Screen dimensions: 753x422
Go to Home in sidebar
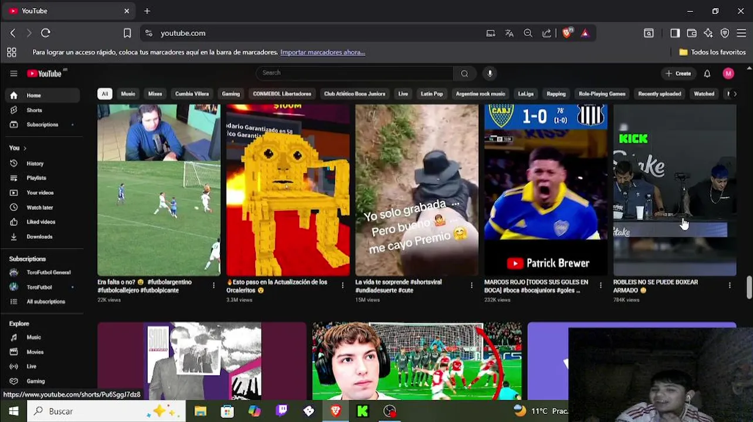pos(42,96)
